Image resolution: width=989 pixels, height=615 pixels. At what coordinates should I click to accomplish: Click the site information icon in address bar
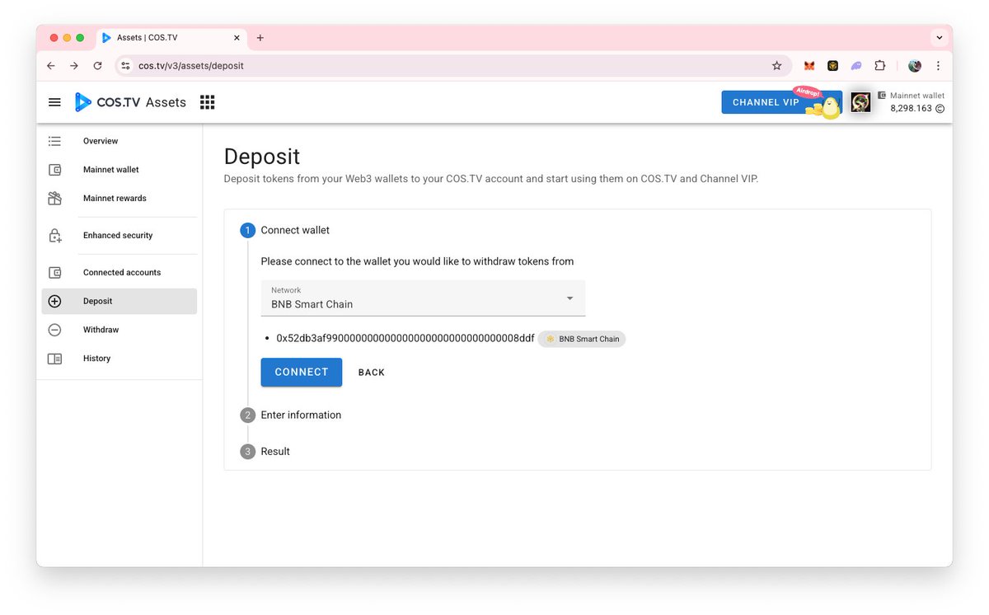tap(125, 66)
